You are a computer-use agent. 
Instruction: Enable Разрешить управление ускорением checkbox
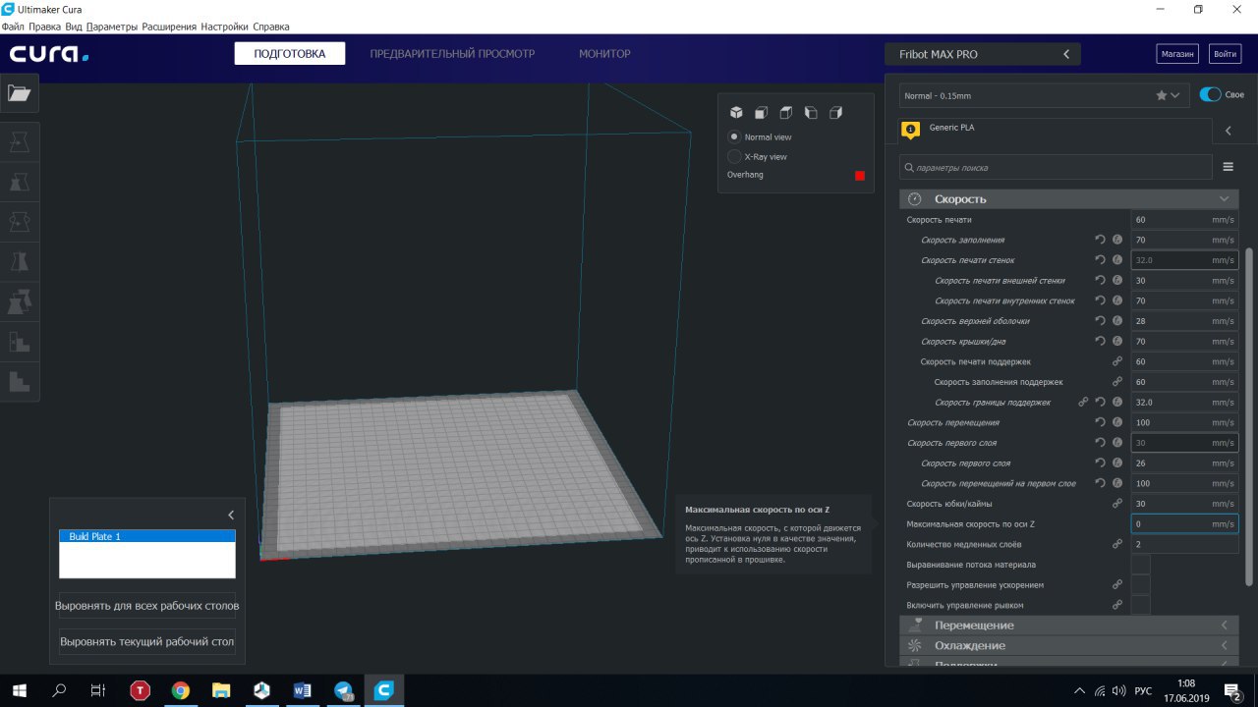pos(1140,584)
